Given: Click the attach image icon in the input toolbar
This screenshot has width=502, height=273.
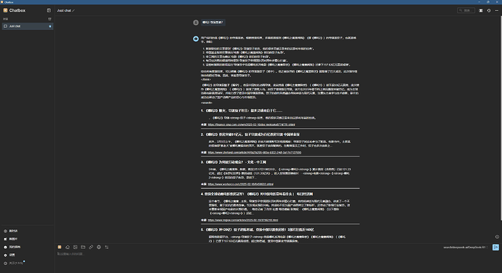Looking at the screenshot, I should point(75,247).
